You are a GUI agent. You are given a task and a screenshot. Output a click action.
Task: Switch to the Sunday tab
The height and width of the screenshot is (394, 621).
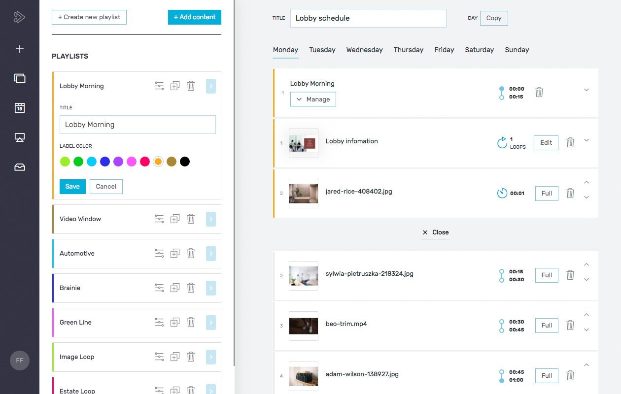pos(517,50)
